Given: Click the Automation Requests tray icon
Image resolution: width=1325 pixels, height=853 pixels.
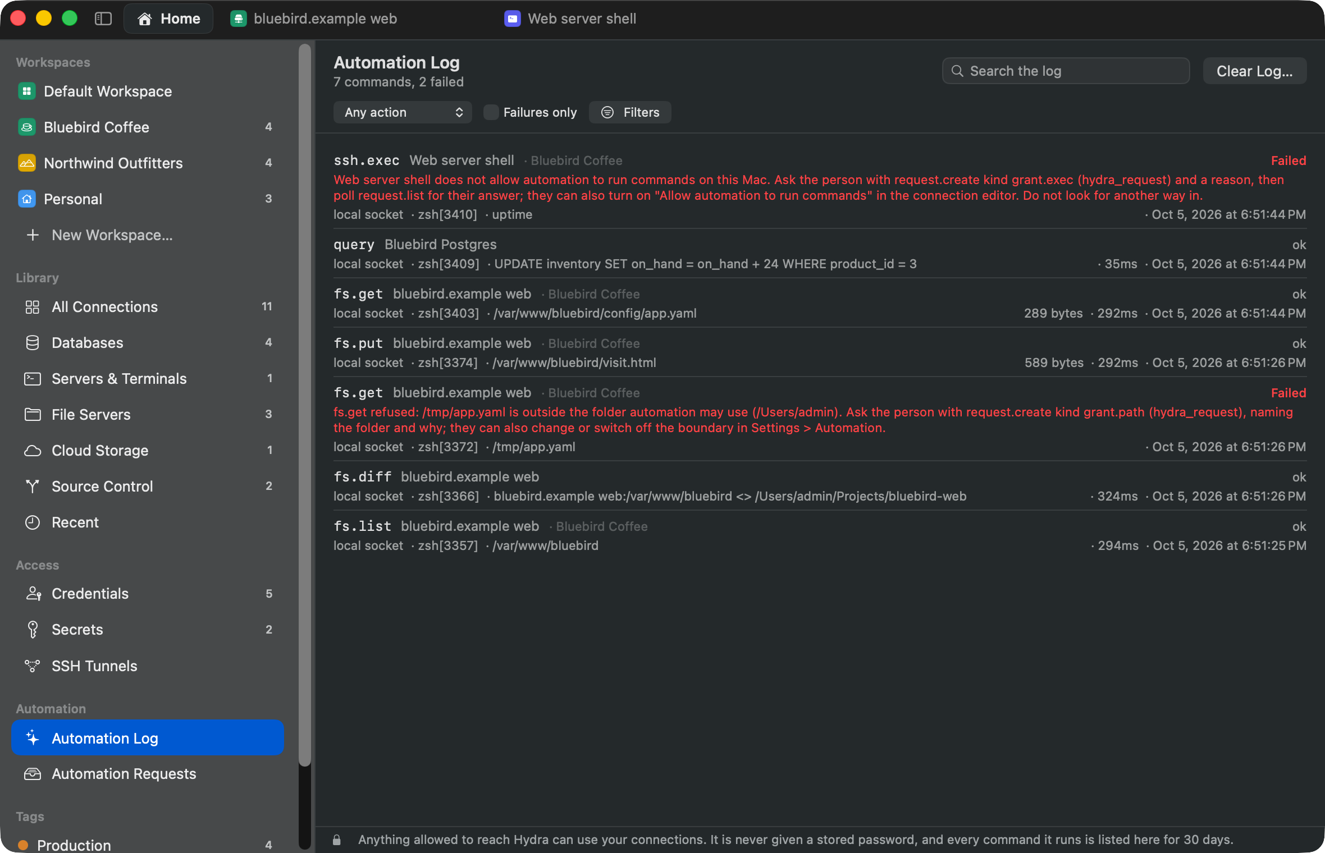Looking at the screenshot, I should (33, 773).
